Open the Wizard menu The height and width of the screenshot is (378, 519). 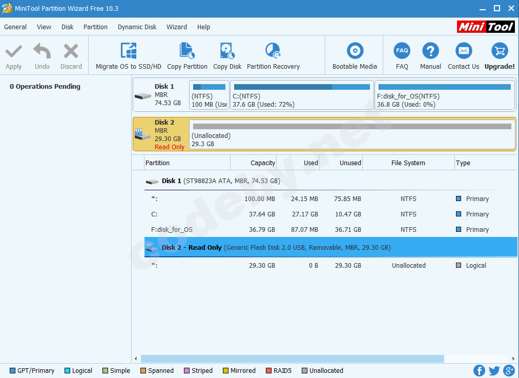pos(176,27)
